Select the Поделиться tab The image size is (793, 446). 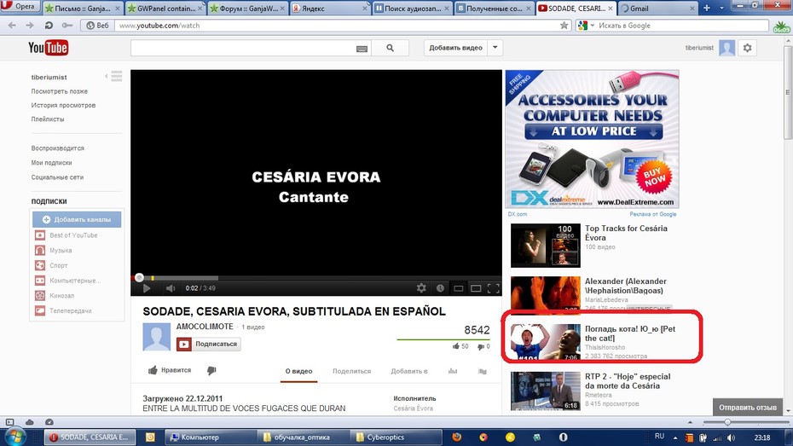point(351,371)
